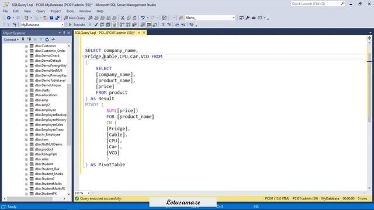Click the Database Engine Query icon
Screen dimensions: 374x210
click(91, 18)
